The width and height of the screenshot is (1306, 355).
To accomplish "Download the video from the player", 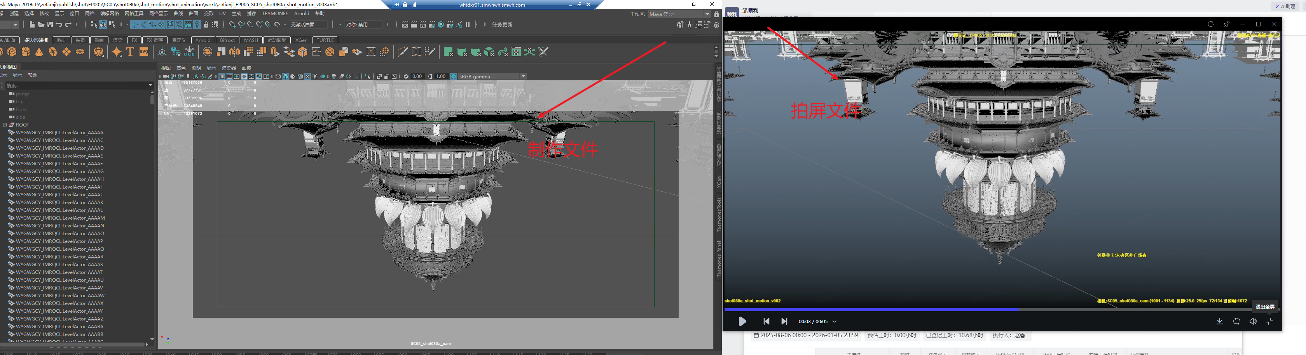I will tap(1220, 322).
